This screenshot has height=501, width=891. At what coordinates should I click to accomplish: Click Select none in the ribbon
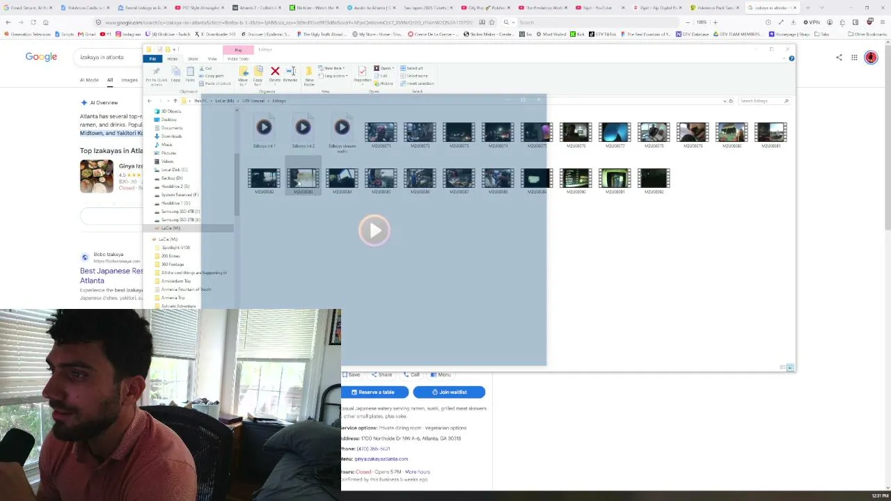tap(414, 76)
